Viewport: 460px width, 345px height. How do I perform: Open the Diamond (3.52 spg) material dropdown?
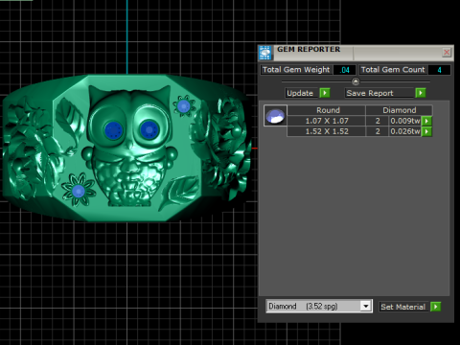[319, 307]
